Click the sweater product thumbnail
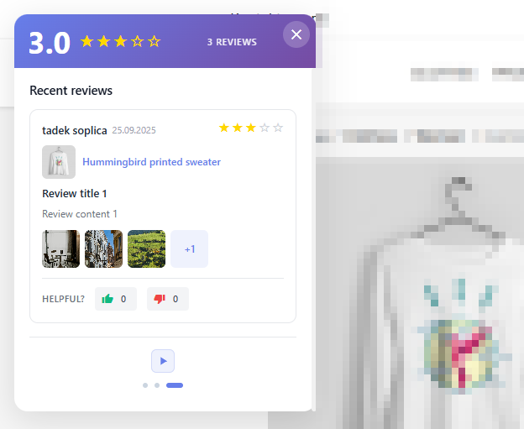Image resolution: width=524 pixels, height=429 pixels. (x=59, y=162)
